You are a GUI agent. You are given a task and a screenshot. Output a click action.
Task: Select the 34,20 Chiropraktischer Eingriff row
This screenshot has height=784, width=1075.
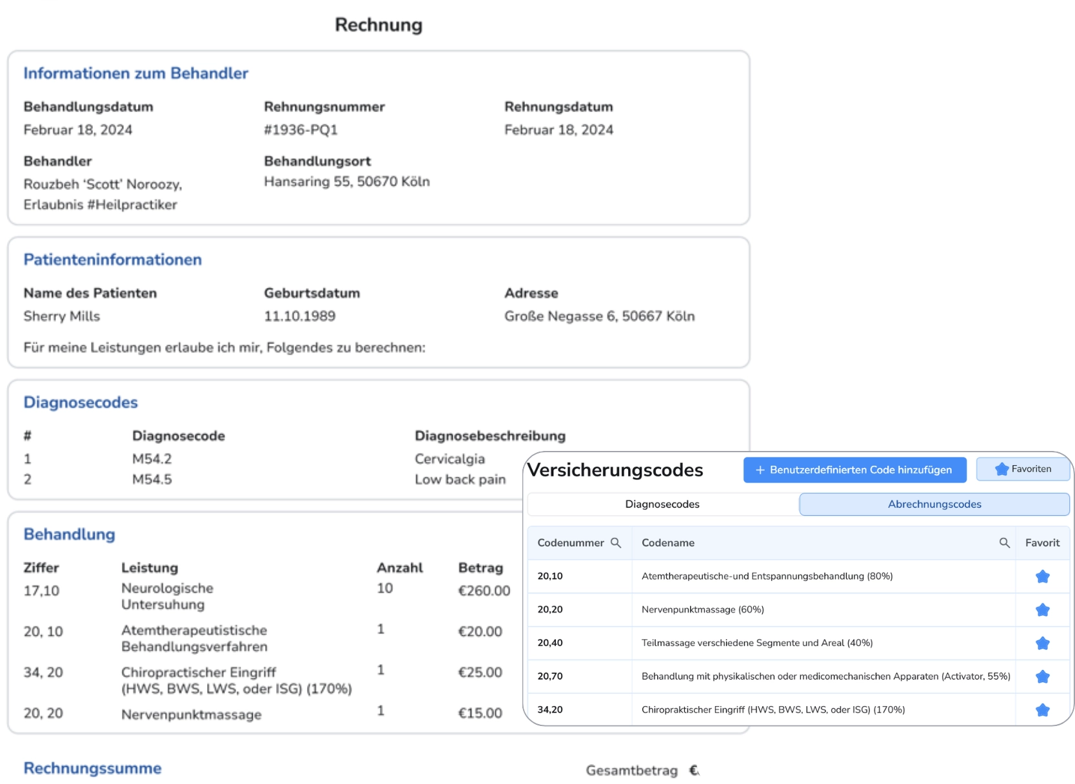pos(774,710)
